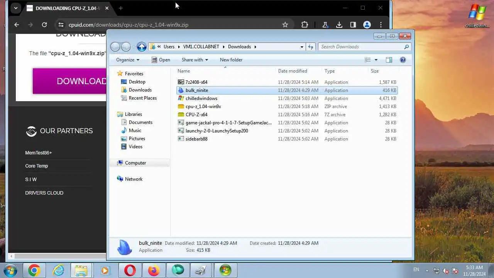The width and height of the screenshot is (494, 278).
Task: Select the sidebarb88 application icon
Action: (x=181, y=139)
